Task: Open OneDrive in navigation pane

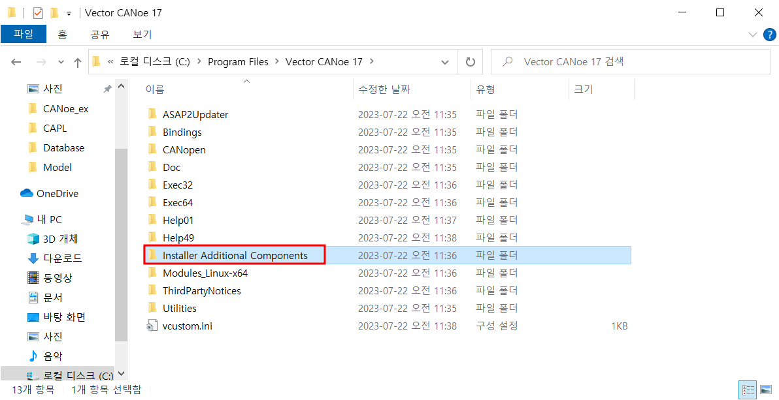Action: point(57,194)
